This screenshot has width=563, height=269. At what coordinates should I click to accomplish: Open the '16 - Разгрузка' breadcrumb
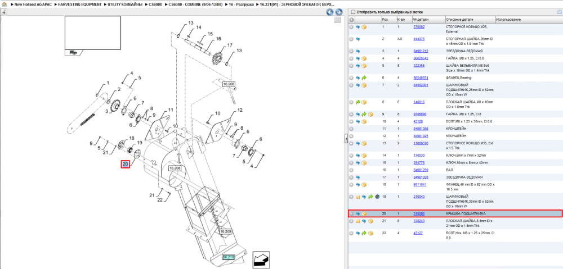point(242,4)
